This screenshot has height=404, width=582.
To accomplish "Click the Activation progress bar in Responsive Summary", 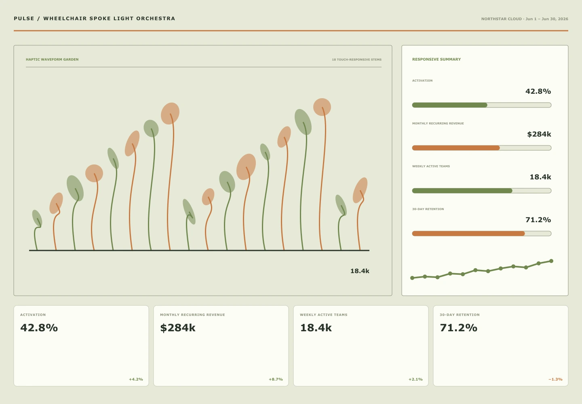I will click(x=482, y=105).
